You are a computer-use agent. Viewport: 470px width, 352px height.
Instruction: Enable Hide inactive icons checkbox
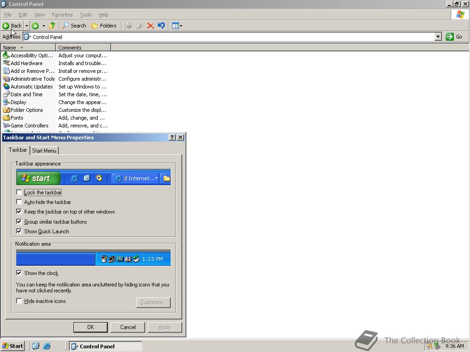(19, 301)
